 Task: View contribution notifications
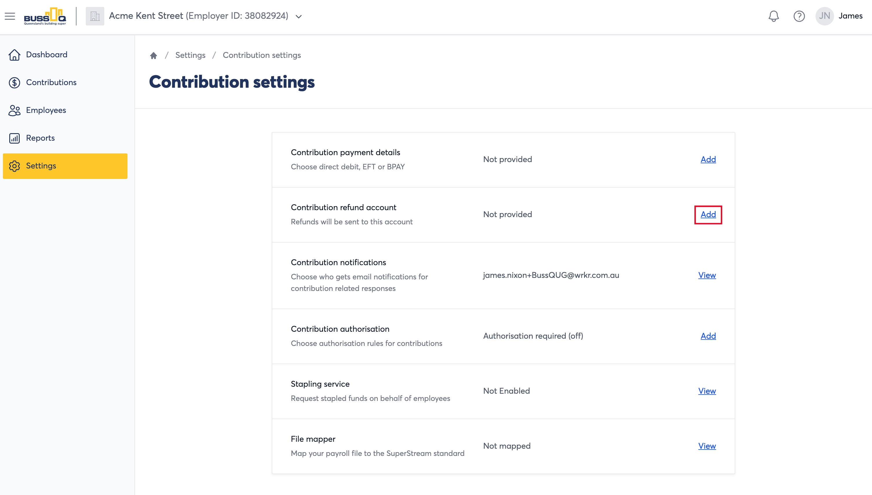coord(707,275)
